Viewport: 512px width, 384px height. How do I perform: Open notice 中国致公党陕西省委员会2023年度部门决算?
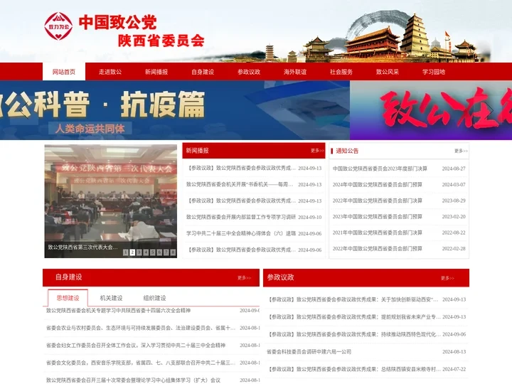380,169
